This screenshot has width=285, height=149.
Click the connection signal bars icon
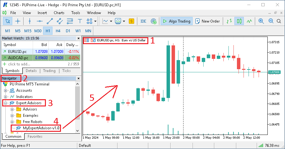click(x=261, y=145)
